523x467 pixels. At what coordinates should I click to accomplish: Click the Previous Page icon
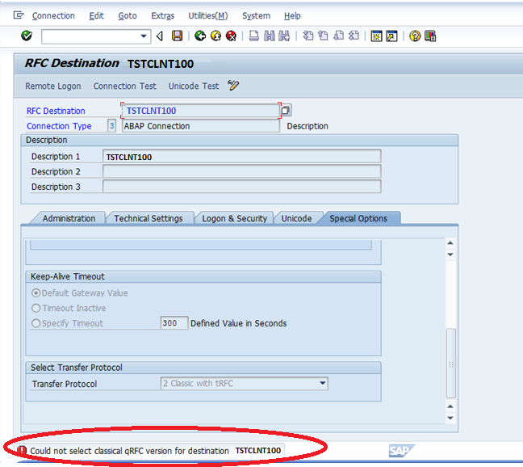[323, 36]
